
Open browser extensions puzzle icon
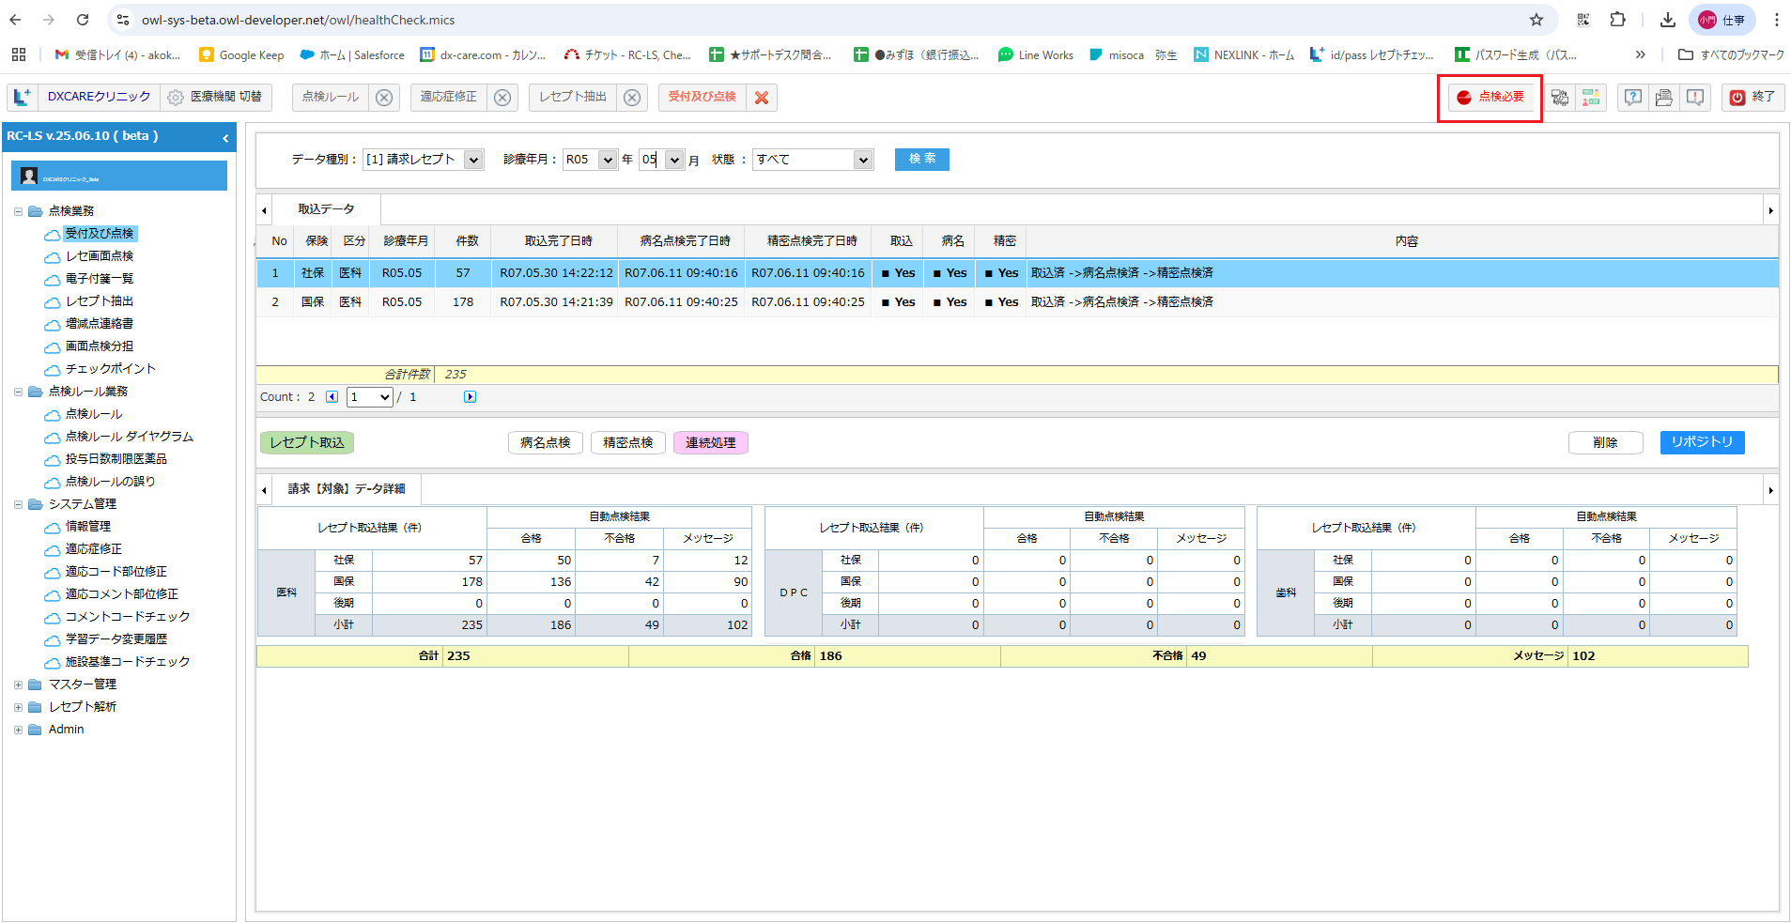point(1617,20)
